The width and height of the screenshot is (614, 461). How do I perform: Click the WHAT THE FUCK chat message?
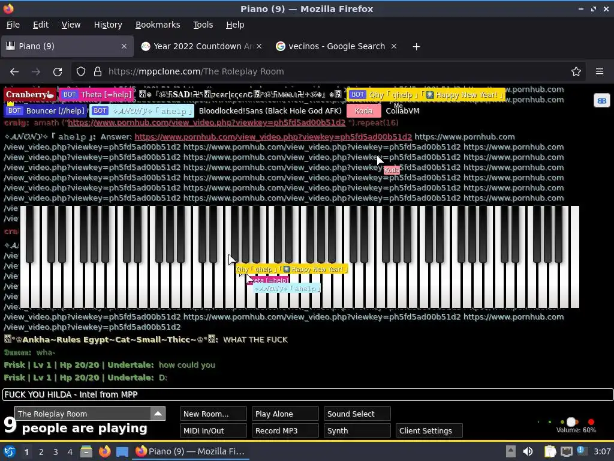coord(255,340)
